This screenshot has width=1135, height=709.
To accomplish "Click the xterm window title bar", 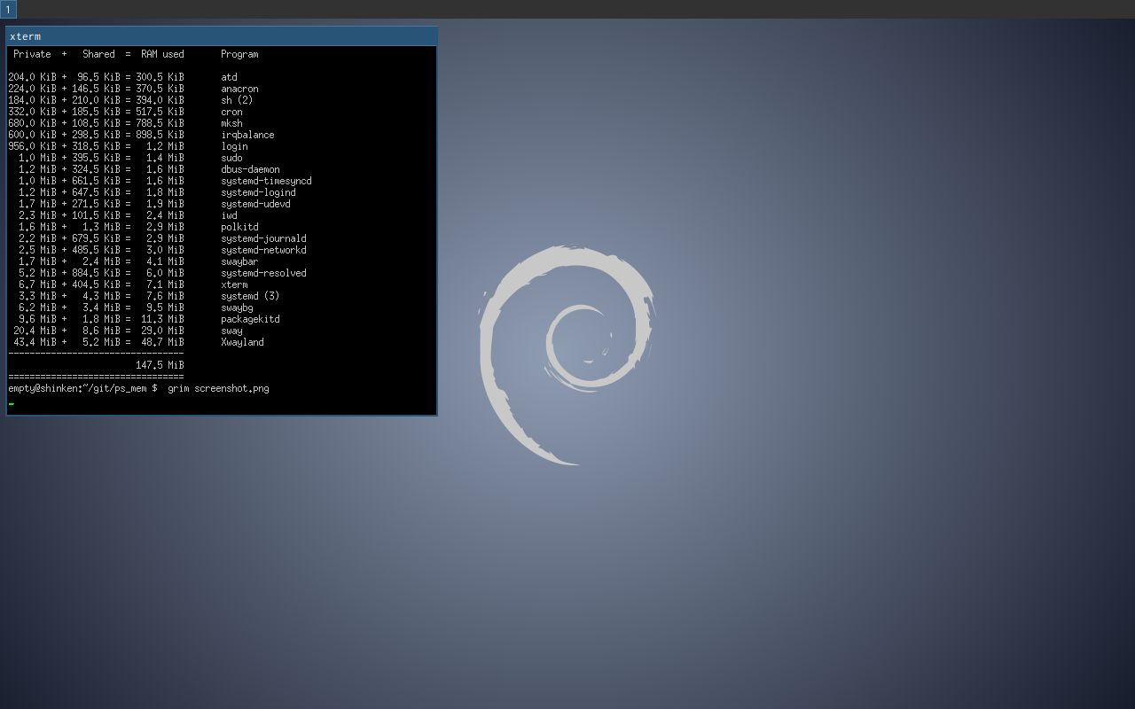I will click(222, 36).
